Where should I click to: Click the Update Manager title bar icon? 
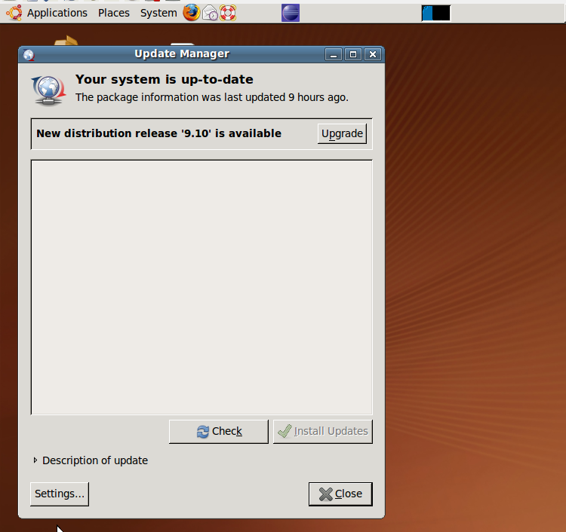click(29, 55)
